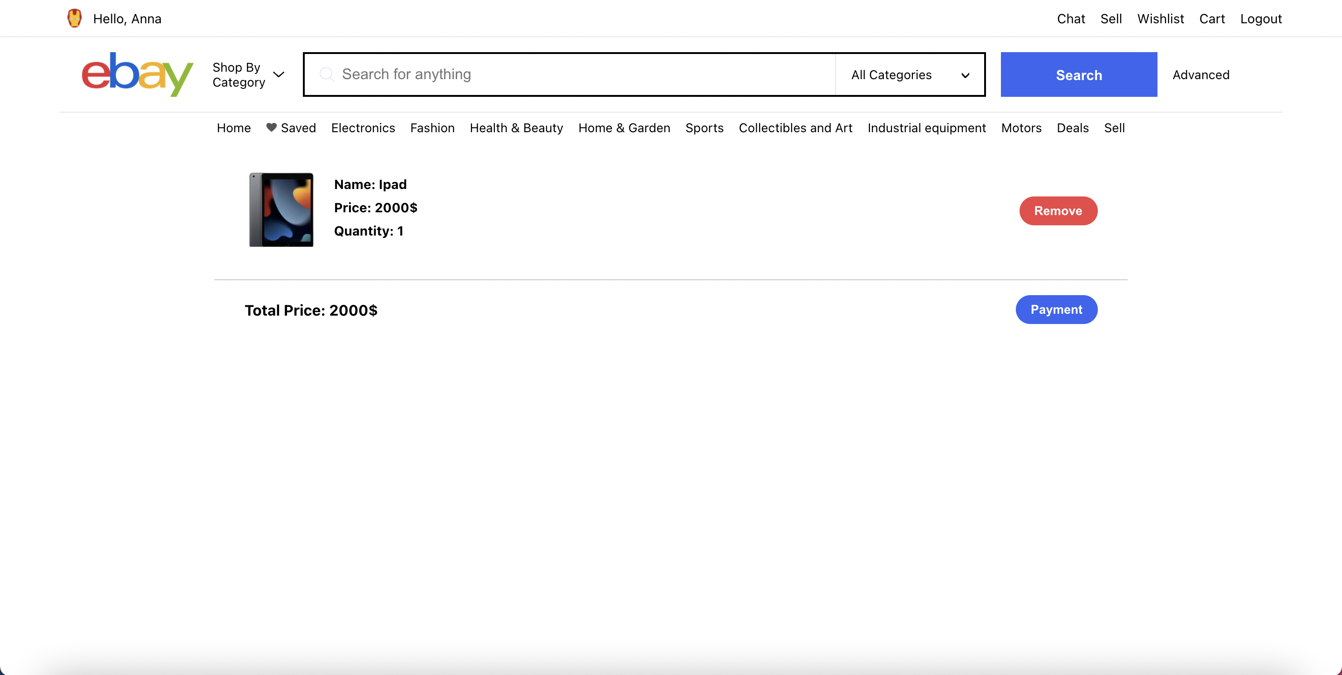
Task: Expand the Shop By Category dropdown
Action: [249, 74]
